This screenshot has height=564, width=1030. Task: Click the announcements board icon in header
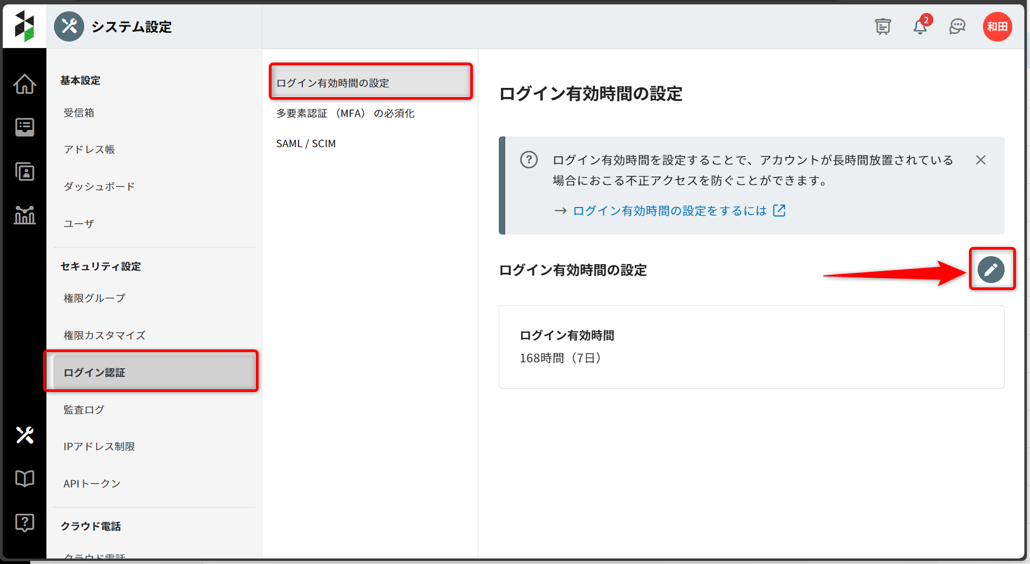point(883,26)
